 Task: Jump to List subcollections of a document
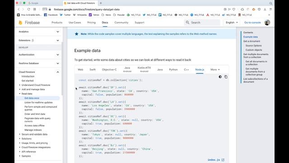click(256, 80)
